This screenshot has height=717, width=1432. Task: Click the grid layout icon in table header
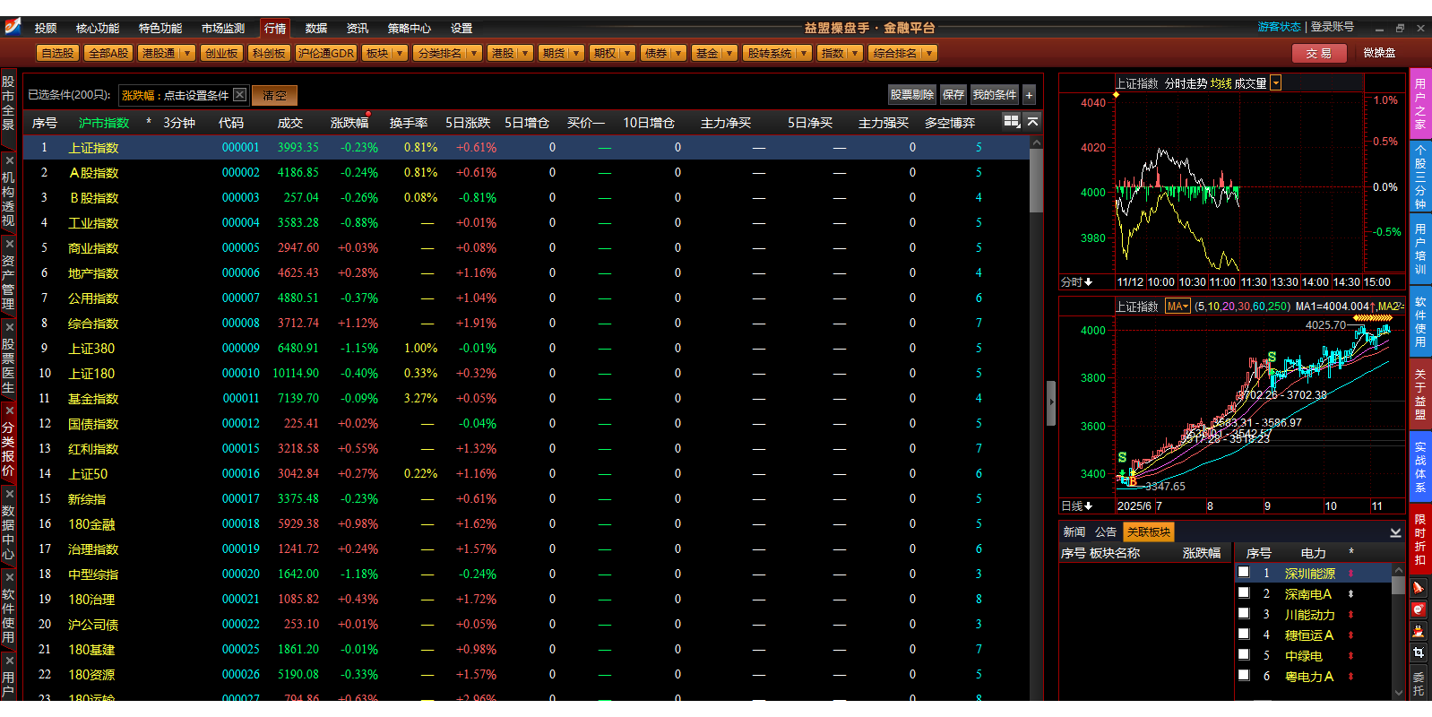1012,121
